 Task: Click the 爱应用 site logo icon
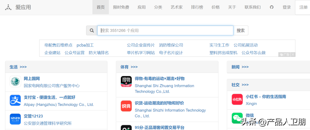pos(9,7)
